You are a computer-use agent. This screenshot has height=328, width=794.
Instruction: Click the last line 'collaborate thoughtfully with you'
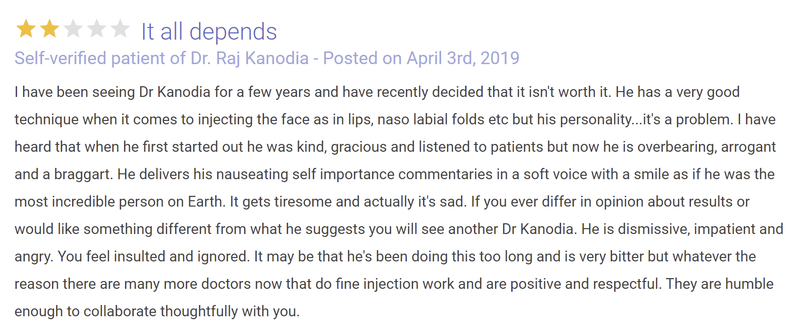[192, 311]
